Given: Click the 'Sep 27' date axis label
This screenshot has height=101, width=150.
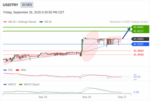Looking at the screenshot, I should [122, 97].
